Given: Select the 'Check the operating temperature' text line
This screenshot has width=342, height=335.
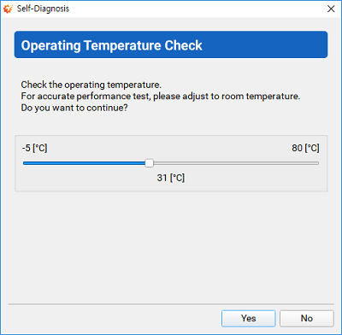Looking at the screenshot, I should (91, 85).
